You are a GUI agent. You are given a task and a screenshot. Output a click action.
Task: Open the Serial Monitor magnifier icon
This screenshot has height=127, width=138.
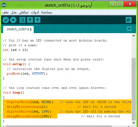click(x=129, y=20)
